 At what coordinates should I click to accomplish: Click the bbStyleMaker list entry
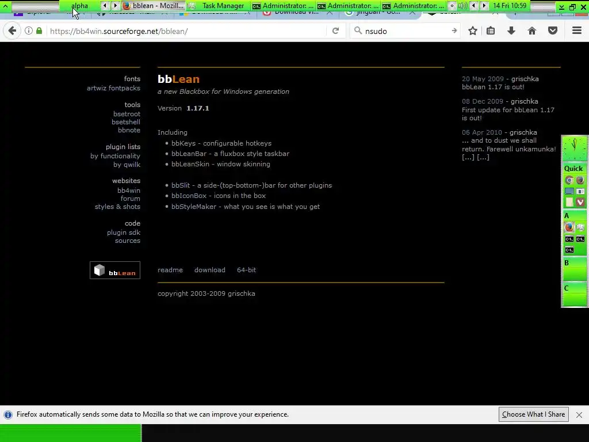coord(245,207)
